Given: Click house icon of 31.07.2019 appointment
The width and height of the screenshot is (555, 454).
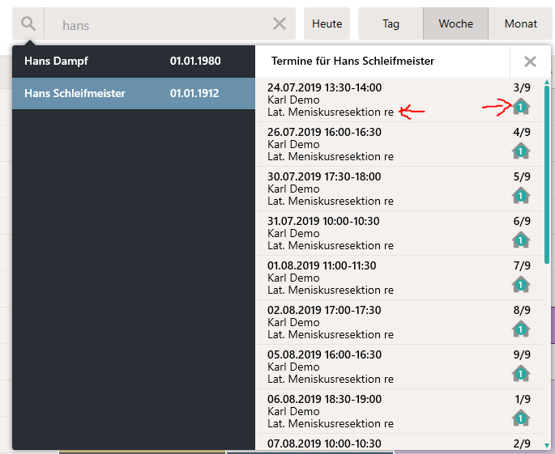Looking at the screenshot, I should (x=521, y=240).
